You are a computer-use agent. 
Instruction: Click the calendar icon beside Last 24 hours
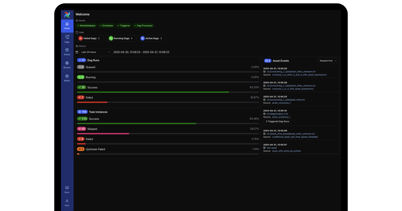pyautogui.click(x=77, y=52)
